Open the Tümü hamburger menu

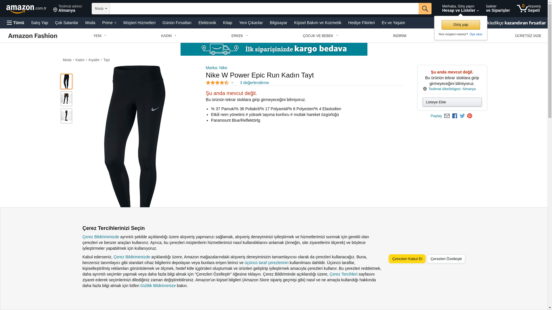coord(16,23)
